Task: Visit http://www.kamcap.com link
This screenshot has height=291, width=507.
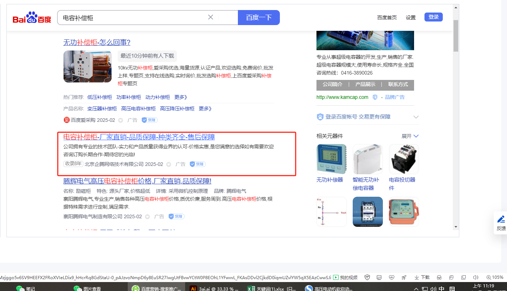Action: [342, 97]
